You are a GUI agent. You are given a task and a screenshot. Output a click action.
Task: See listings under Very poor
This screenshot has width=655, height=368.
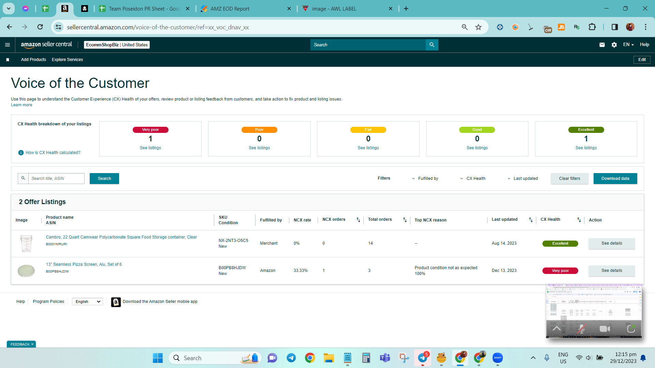pyautogui.click(x=150, y=148)
